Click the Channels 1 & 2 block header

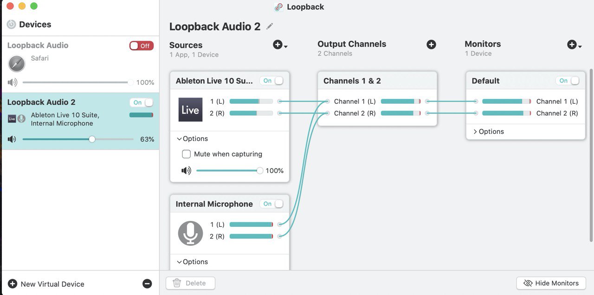[x=377, y=81]
